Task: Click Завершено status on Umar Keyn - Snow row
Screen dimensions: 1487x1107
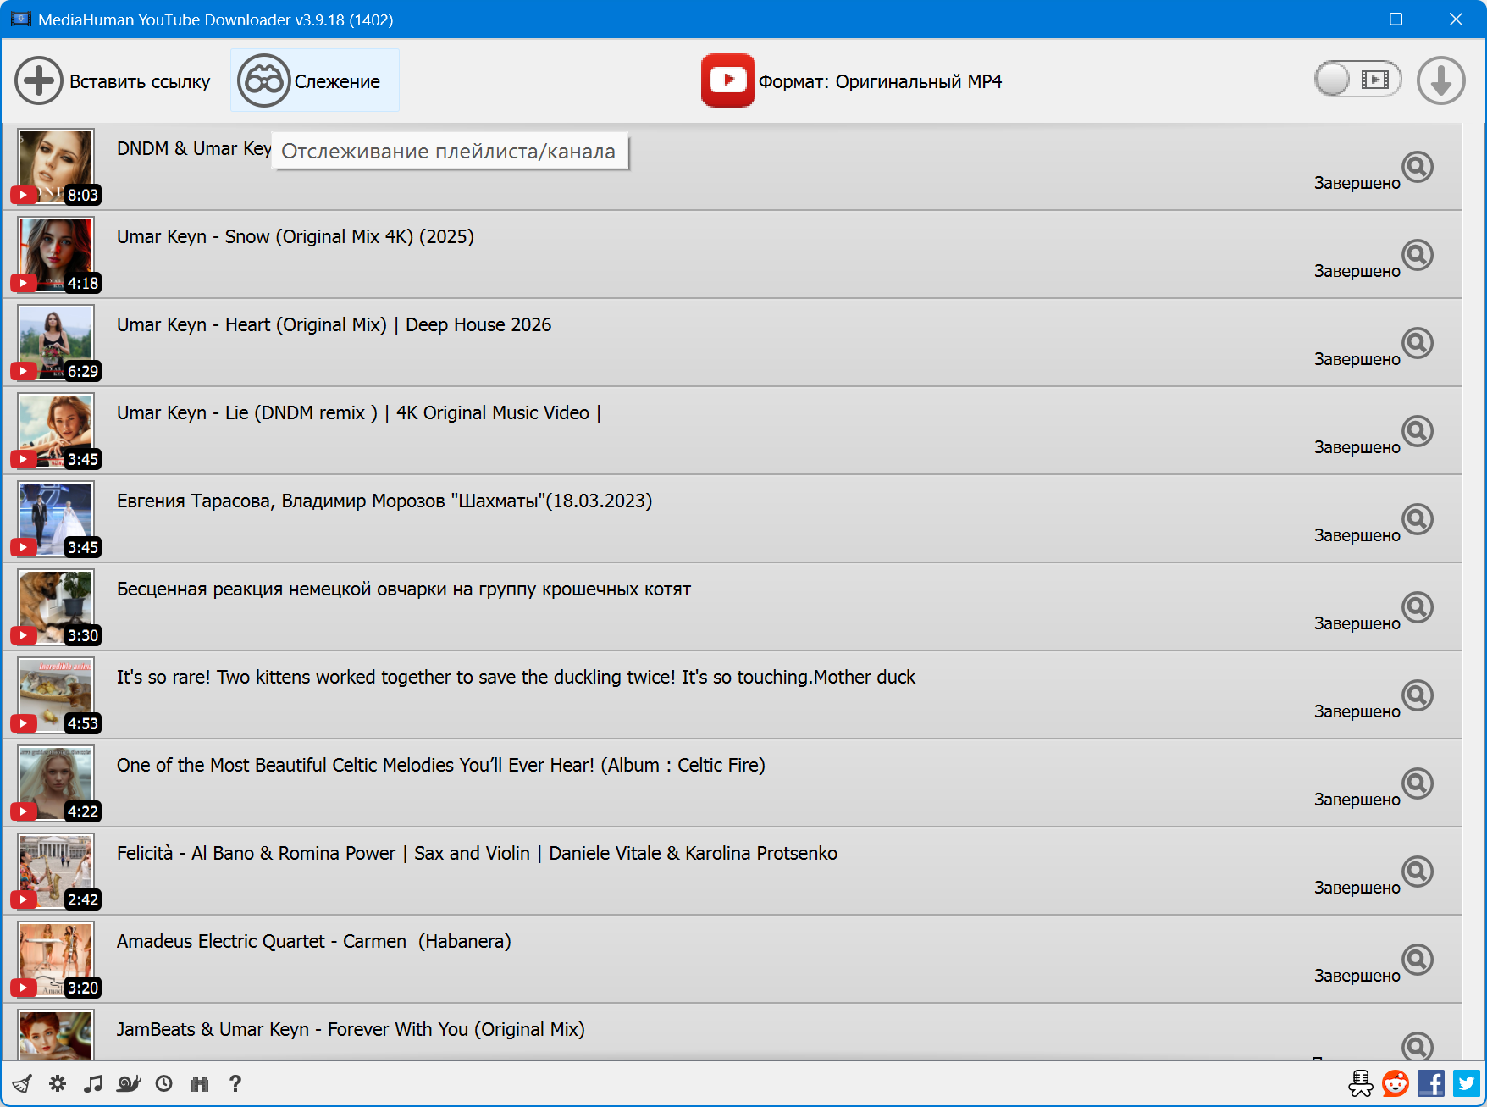Action: (1357, 271)
